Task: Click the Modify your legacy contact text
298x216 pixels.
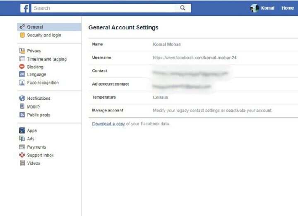Action: coord(212,110)
